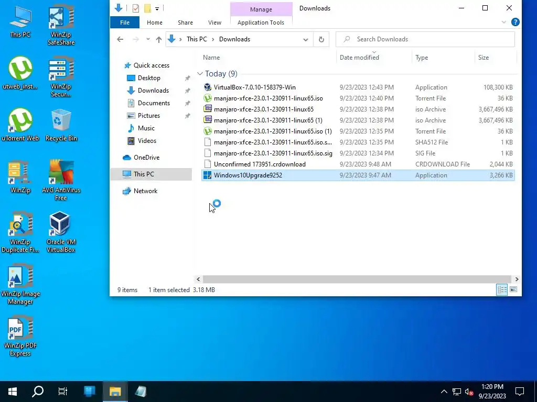Open Oracle VM VirtualBox shortcut
Screen dimensions: 537x402
pos(61,232)
